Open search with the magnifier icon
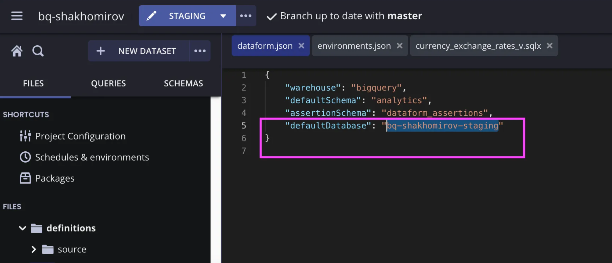Screen dimensions: 612x263 tap(38, 51)
